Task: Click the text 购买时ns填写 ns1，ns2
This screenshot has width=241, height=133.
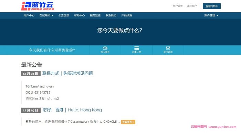Action: (x=42, y=99)
